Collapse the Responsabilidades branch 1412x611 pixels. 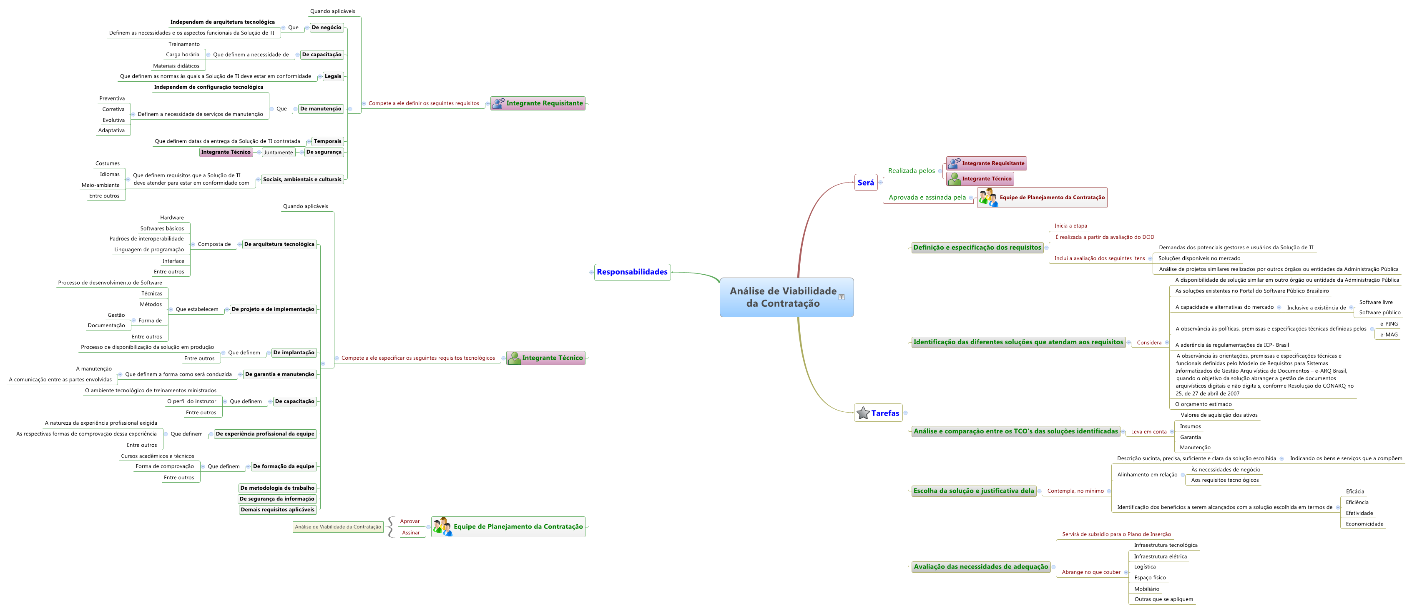[x=591, y=272]
